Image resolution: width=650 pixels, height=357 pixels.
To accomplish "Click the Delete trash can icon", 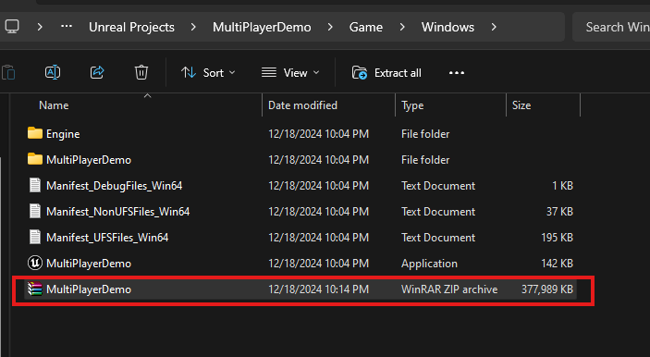I will point(141,72).
